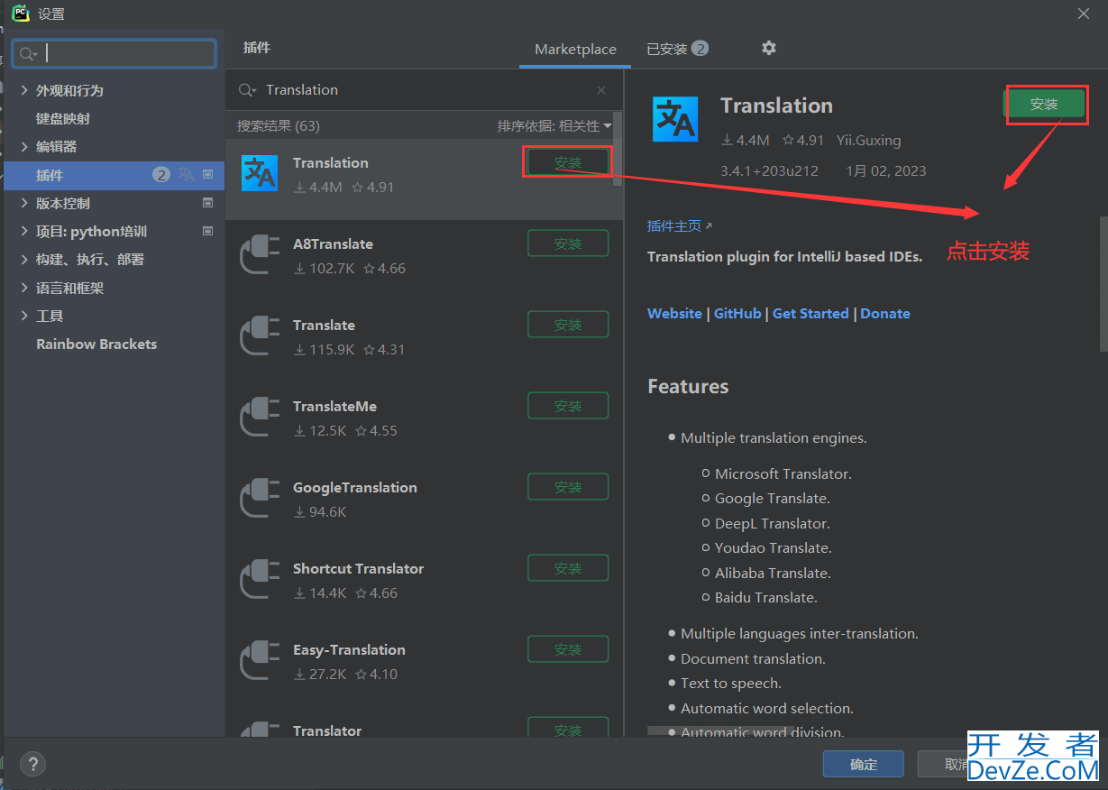Click the settings sidebar search field
This screenshot has width=1108, height=790.
(x=114, y=53)
